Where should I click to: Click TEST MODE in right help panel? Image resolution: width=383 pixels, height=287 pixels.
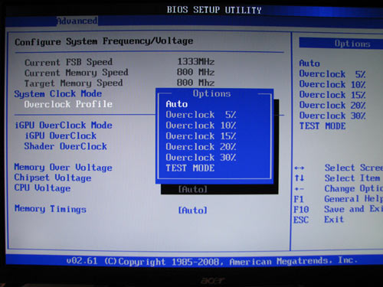pos(322,126)
